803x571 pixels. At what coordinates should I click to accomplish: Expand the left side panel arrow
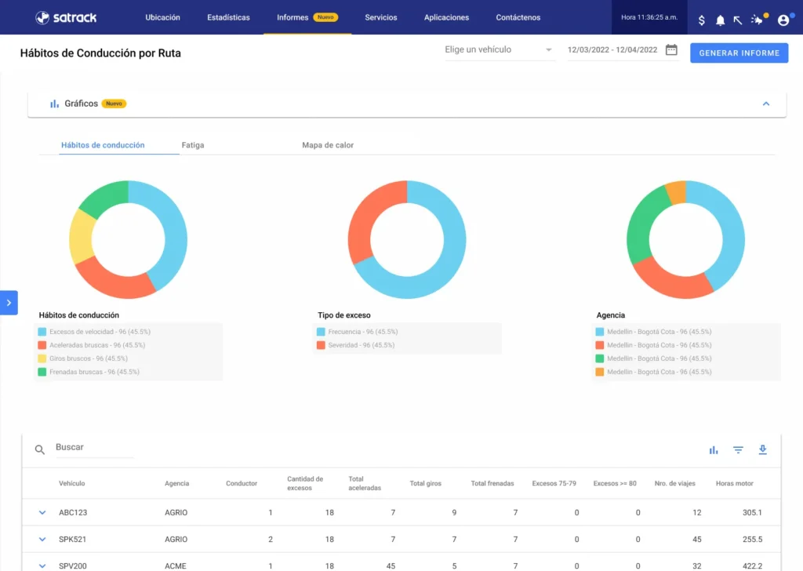(x=9, y=302)
